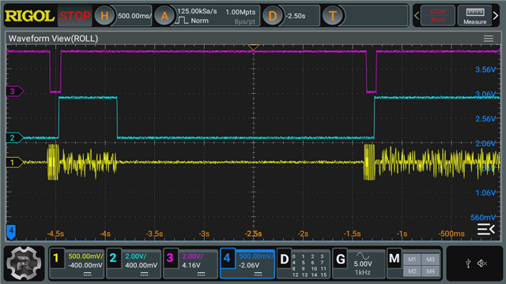Select the channel 2 ground marker
The width and height of the screenshot is (506, 284).
click(14, 138)
